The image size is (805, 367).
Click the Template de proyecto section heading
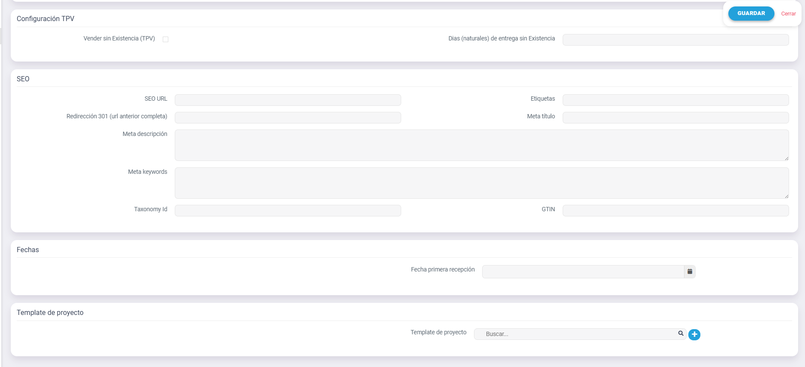[x=50, y=312]
